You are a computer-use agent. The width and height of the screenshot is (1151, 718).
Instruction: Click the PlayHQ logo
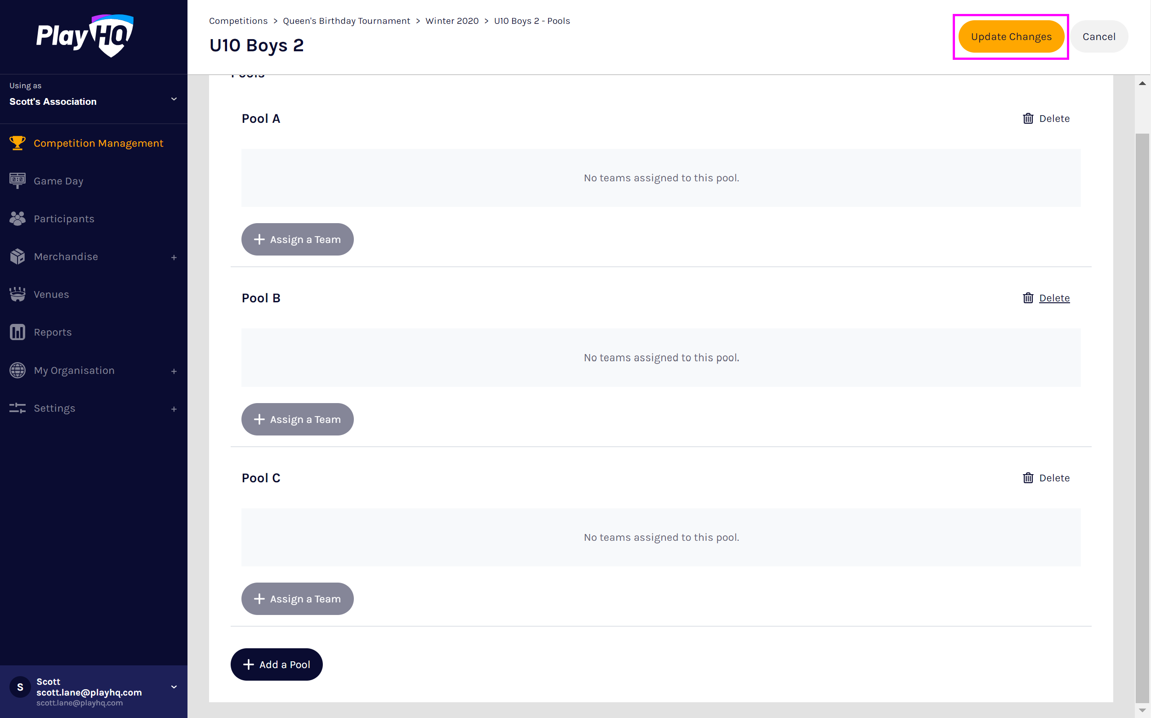click(x=85, y=36)
